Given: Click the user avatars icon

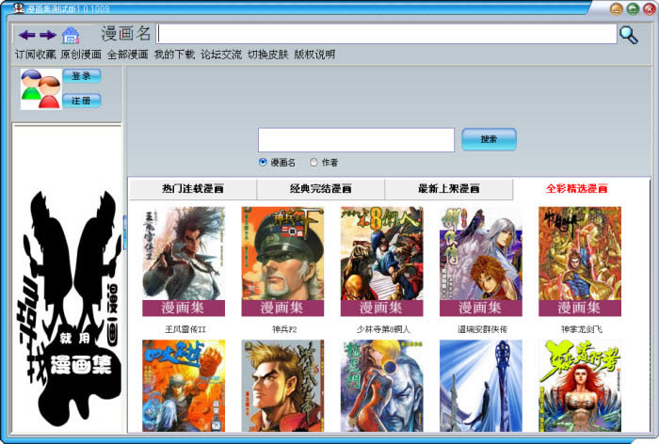Looking at the screenshot, I should [40, 89].
